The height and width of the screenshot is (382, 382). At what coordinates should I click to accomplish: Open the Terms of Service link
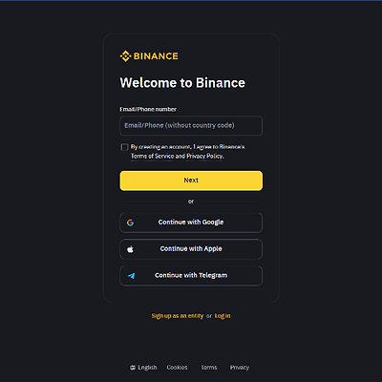click(152, 156)
